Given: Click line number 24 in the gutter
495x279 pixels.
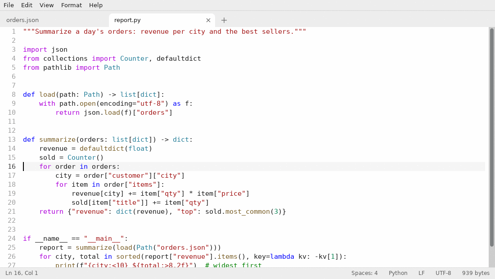Looking at the screenshot, I should click(12, 238).
